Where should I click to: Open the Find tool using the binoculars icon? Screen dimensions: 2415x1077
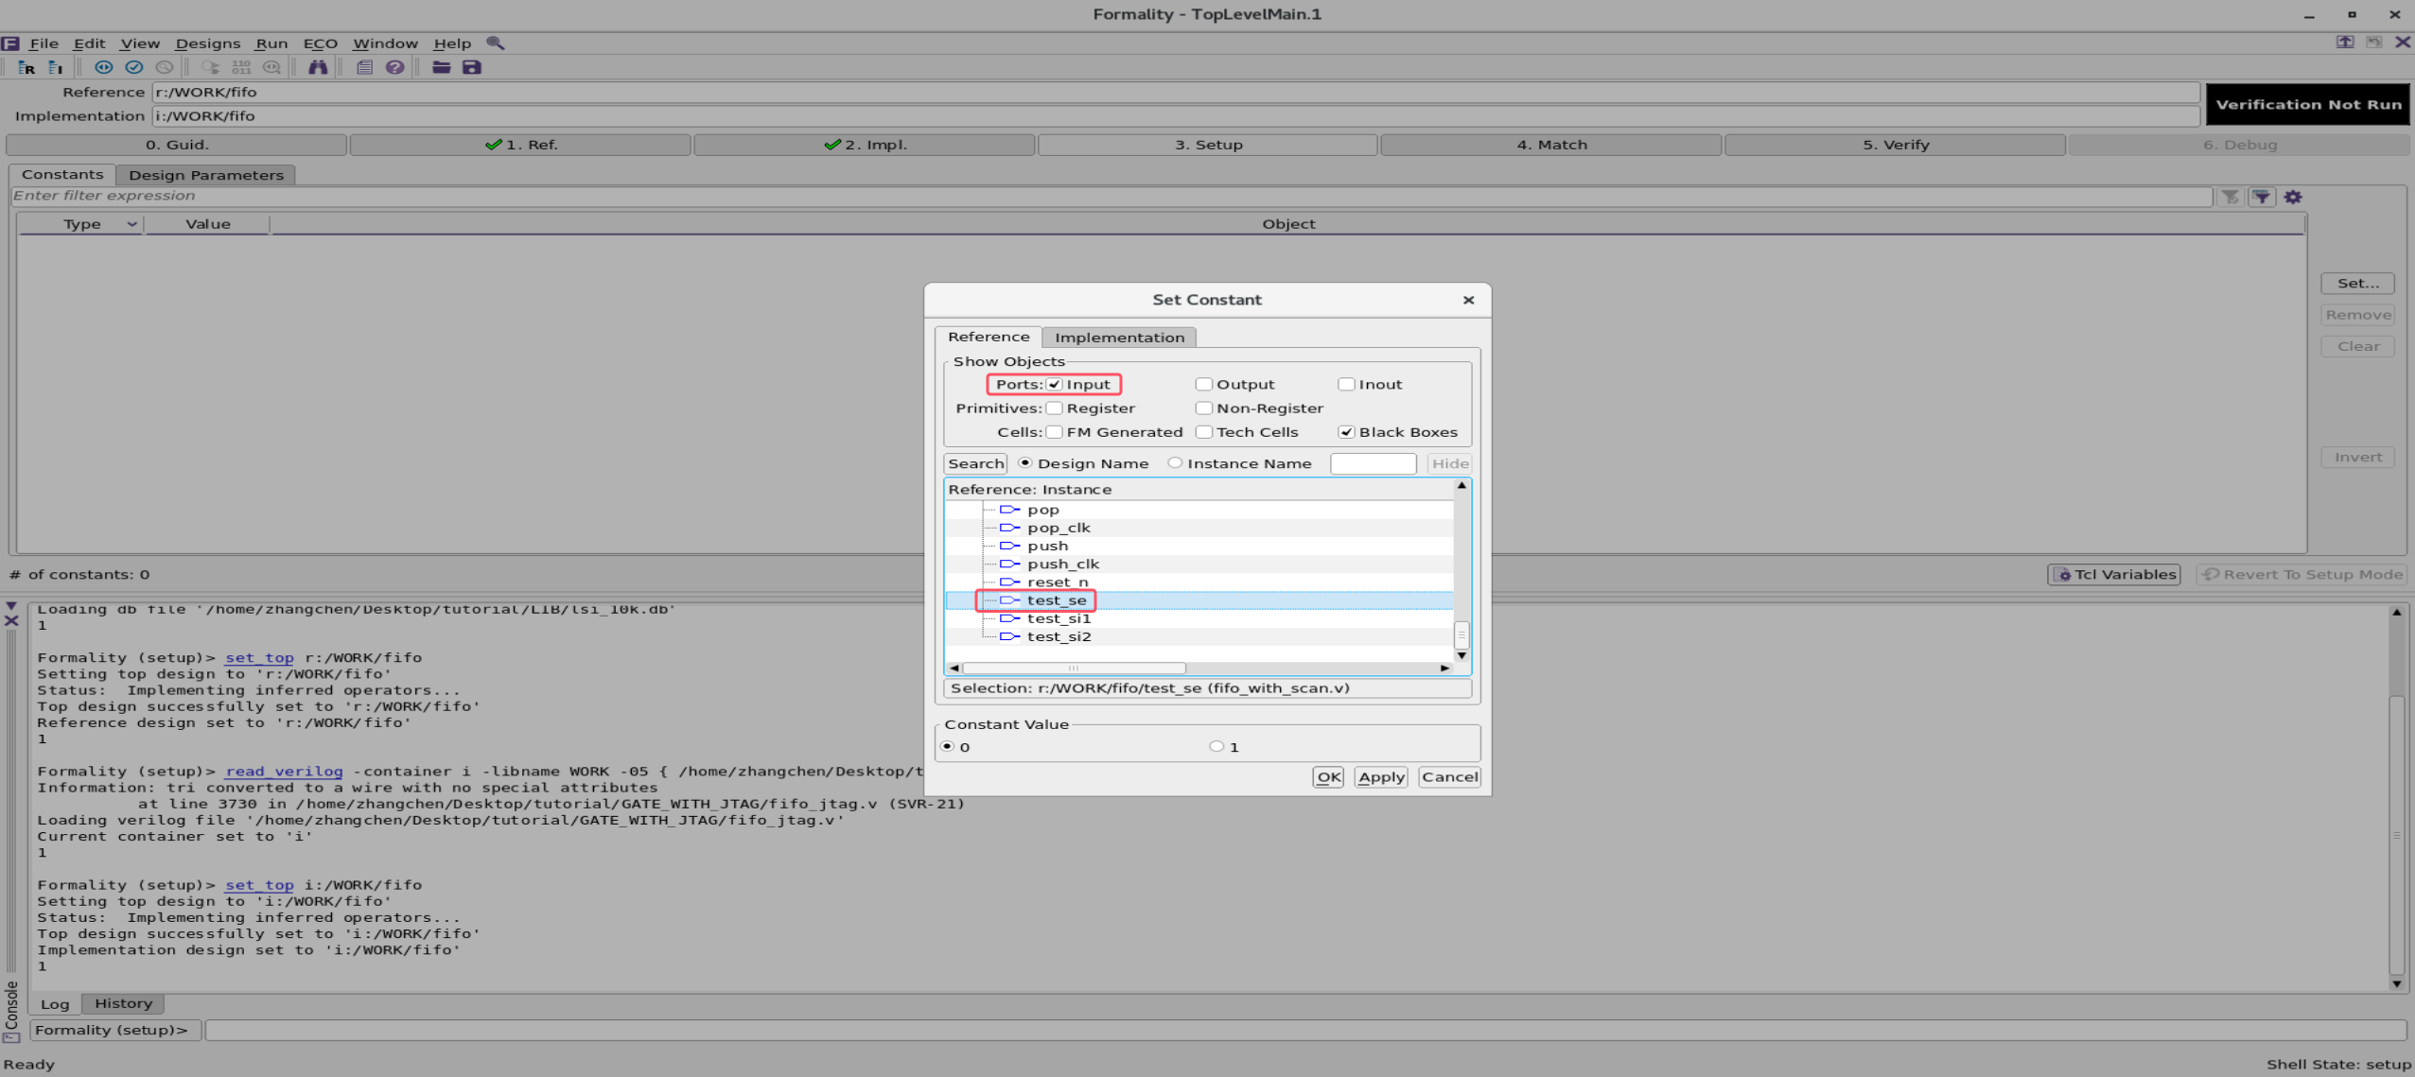[x=319, y=67]
